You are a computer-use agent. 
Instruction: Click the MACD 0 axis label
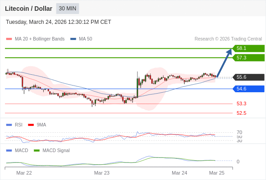pyautogui.click(x=238, y=162)
